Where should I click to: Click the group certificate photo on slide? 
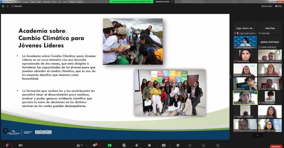(170, 93)
